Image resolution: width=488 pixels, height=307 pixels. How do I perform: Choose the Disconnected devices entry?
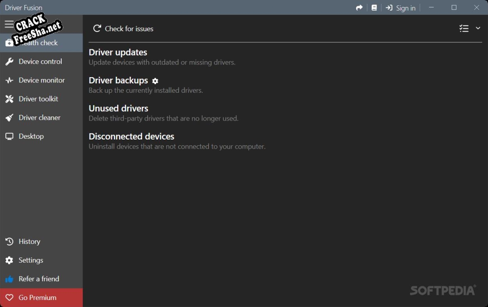point(132,136)
